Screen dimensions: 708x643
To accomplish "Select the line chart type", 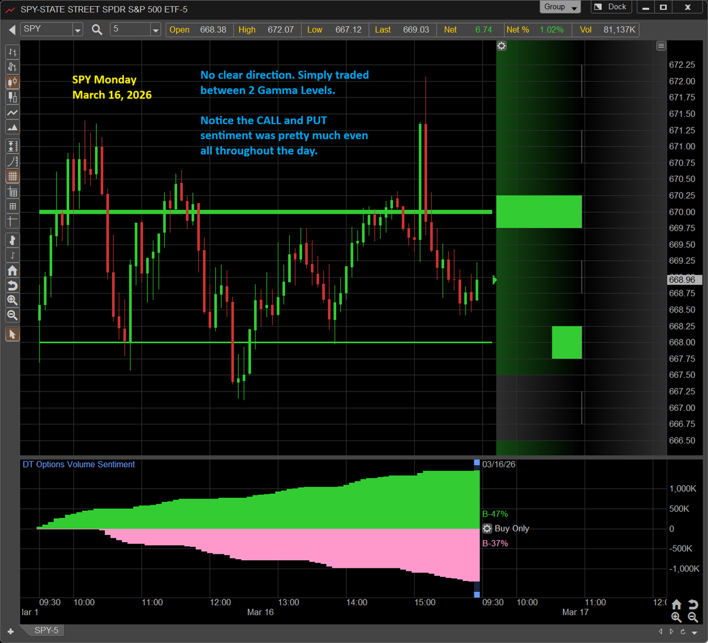I will tap(12, 112).
